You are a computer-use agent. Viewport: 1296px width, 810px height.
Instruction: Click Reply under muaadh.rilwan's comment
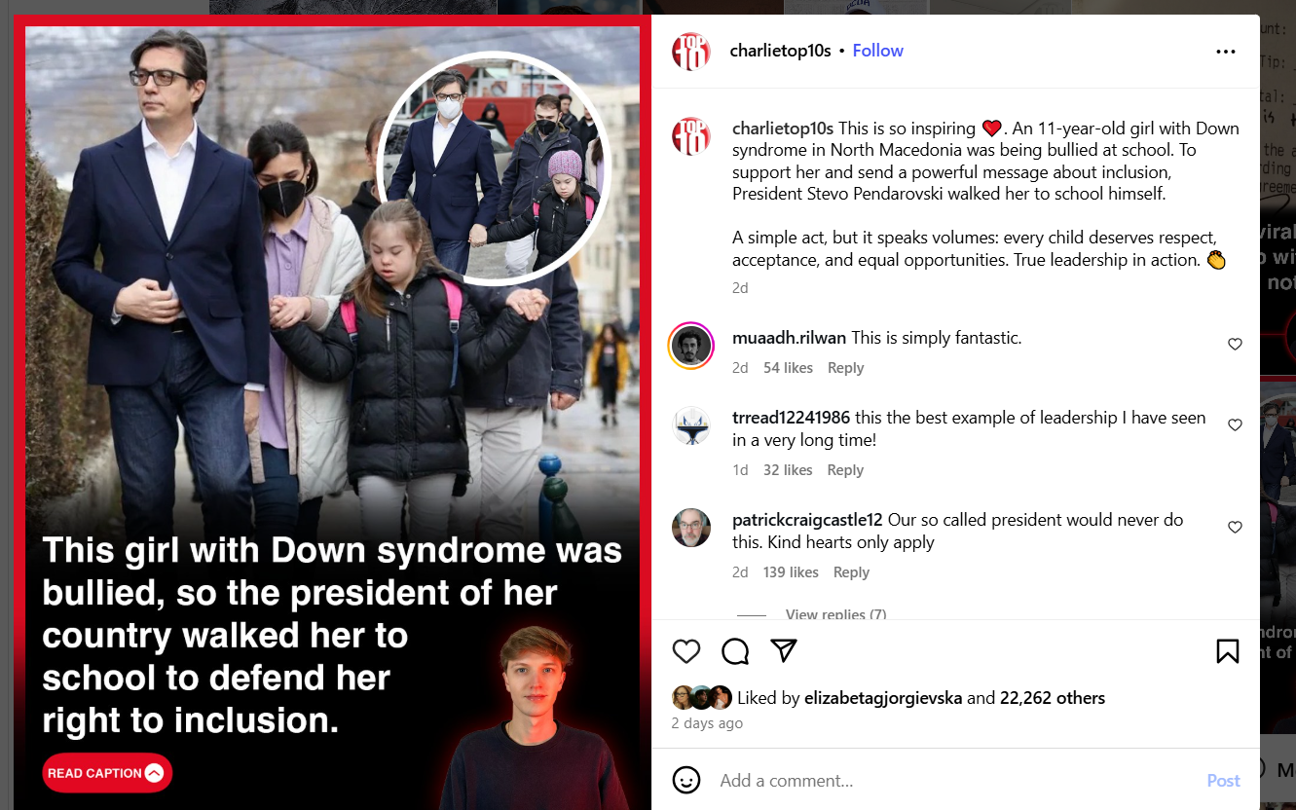tap(845, 368)
